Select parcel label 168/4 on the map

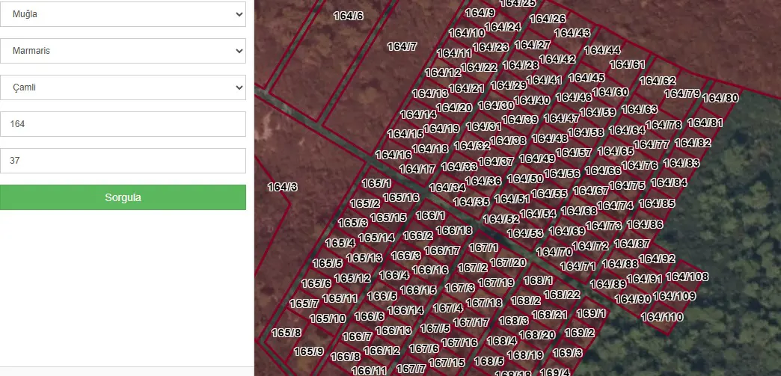[502, 341]
